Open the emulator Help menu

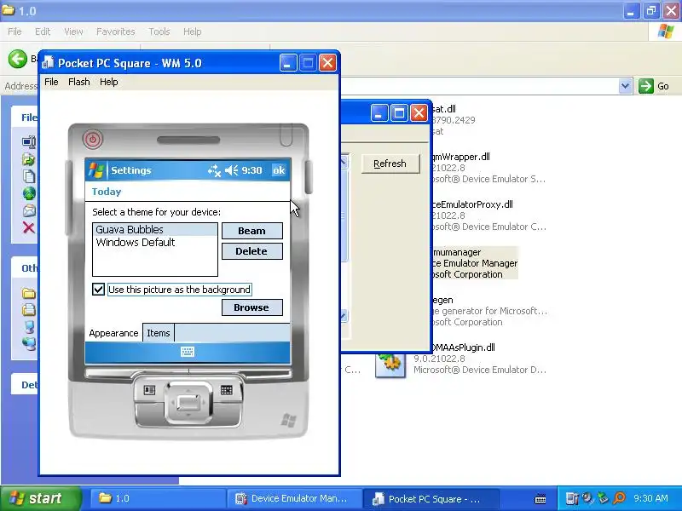tap(109, 82)
